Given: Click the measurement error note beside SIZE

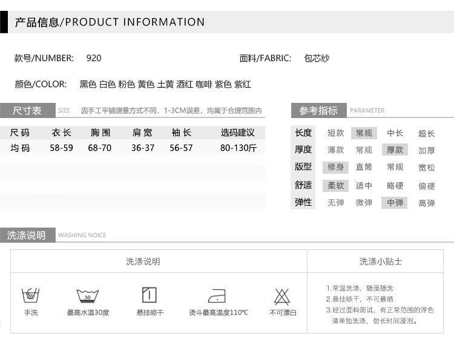Looking at the screenshot, I should click(171, 111).
